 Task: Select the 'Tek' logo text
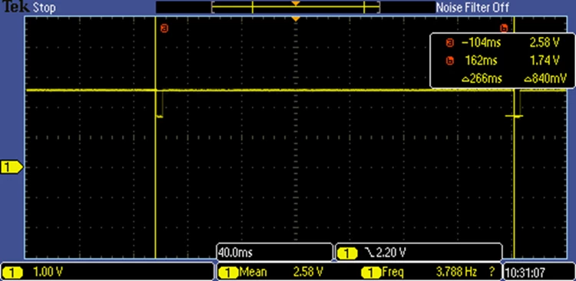point(16,7)
